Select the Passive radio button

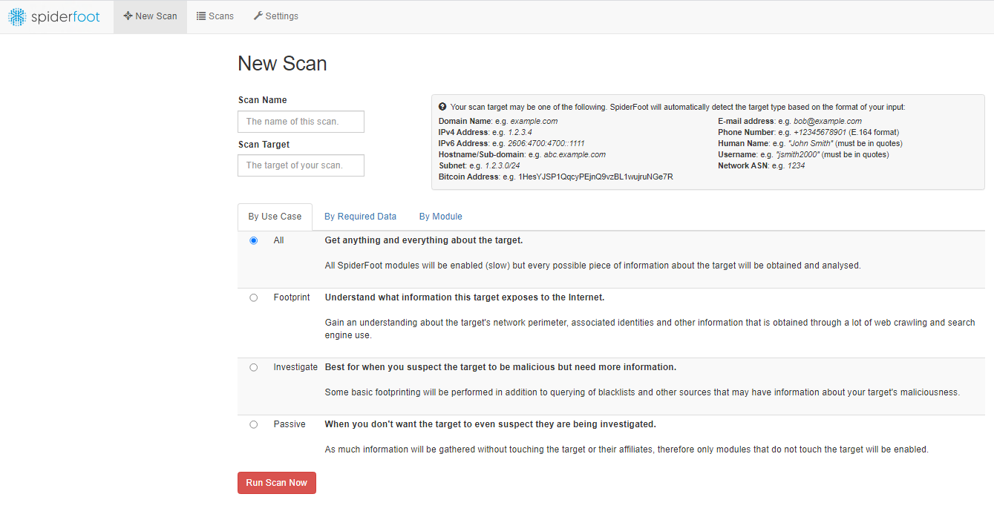[254, 424]
